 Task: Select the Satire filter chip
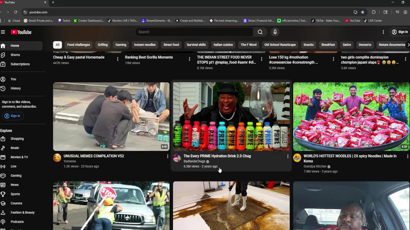pos(347,45)
